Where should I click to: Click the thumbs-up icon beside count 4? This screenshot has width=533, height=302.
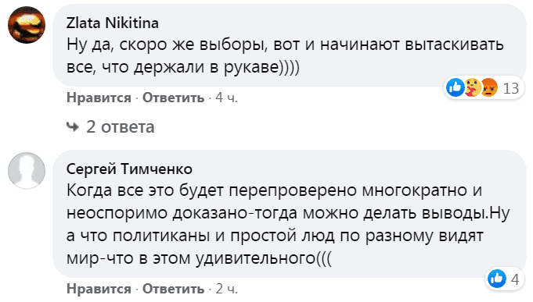click(x=497, y=279)
